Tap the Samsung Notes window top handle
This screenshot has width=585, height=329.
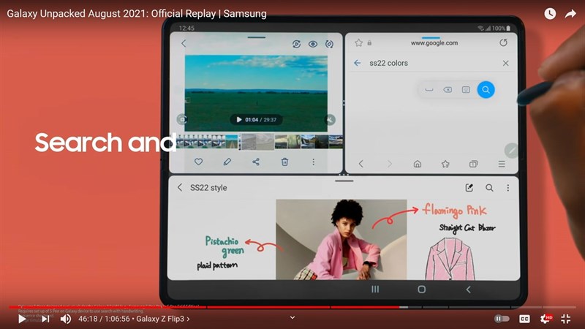[344, 181]
